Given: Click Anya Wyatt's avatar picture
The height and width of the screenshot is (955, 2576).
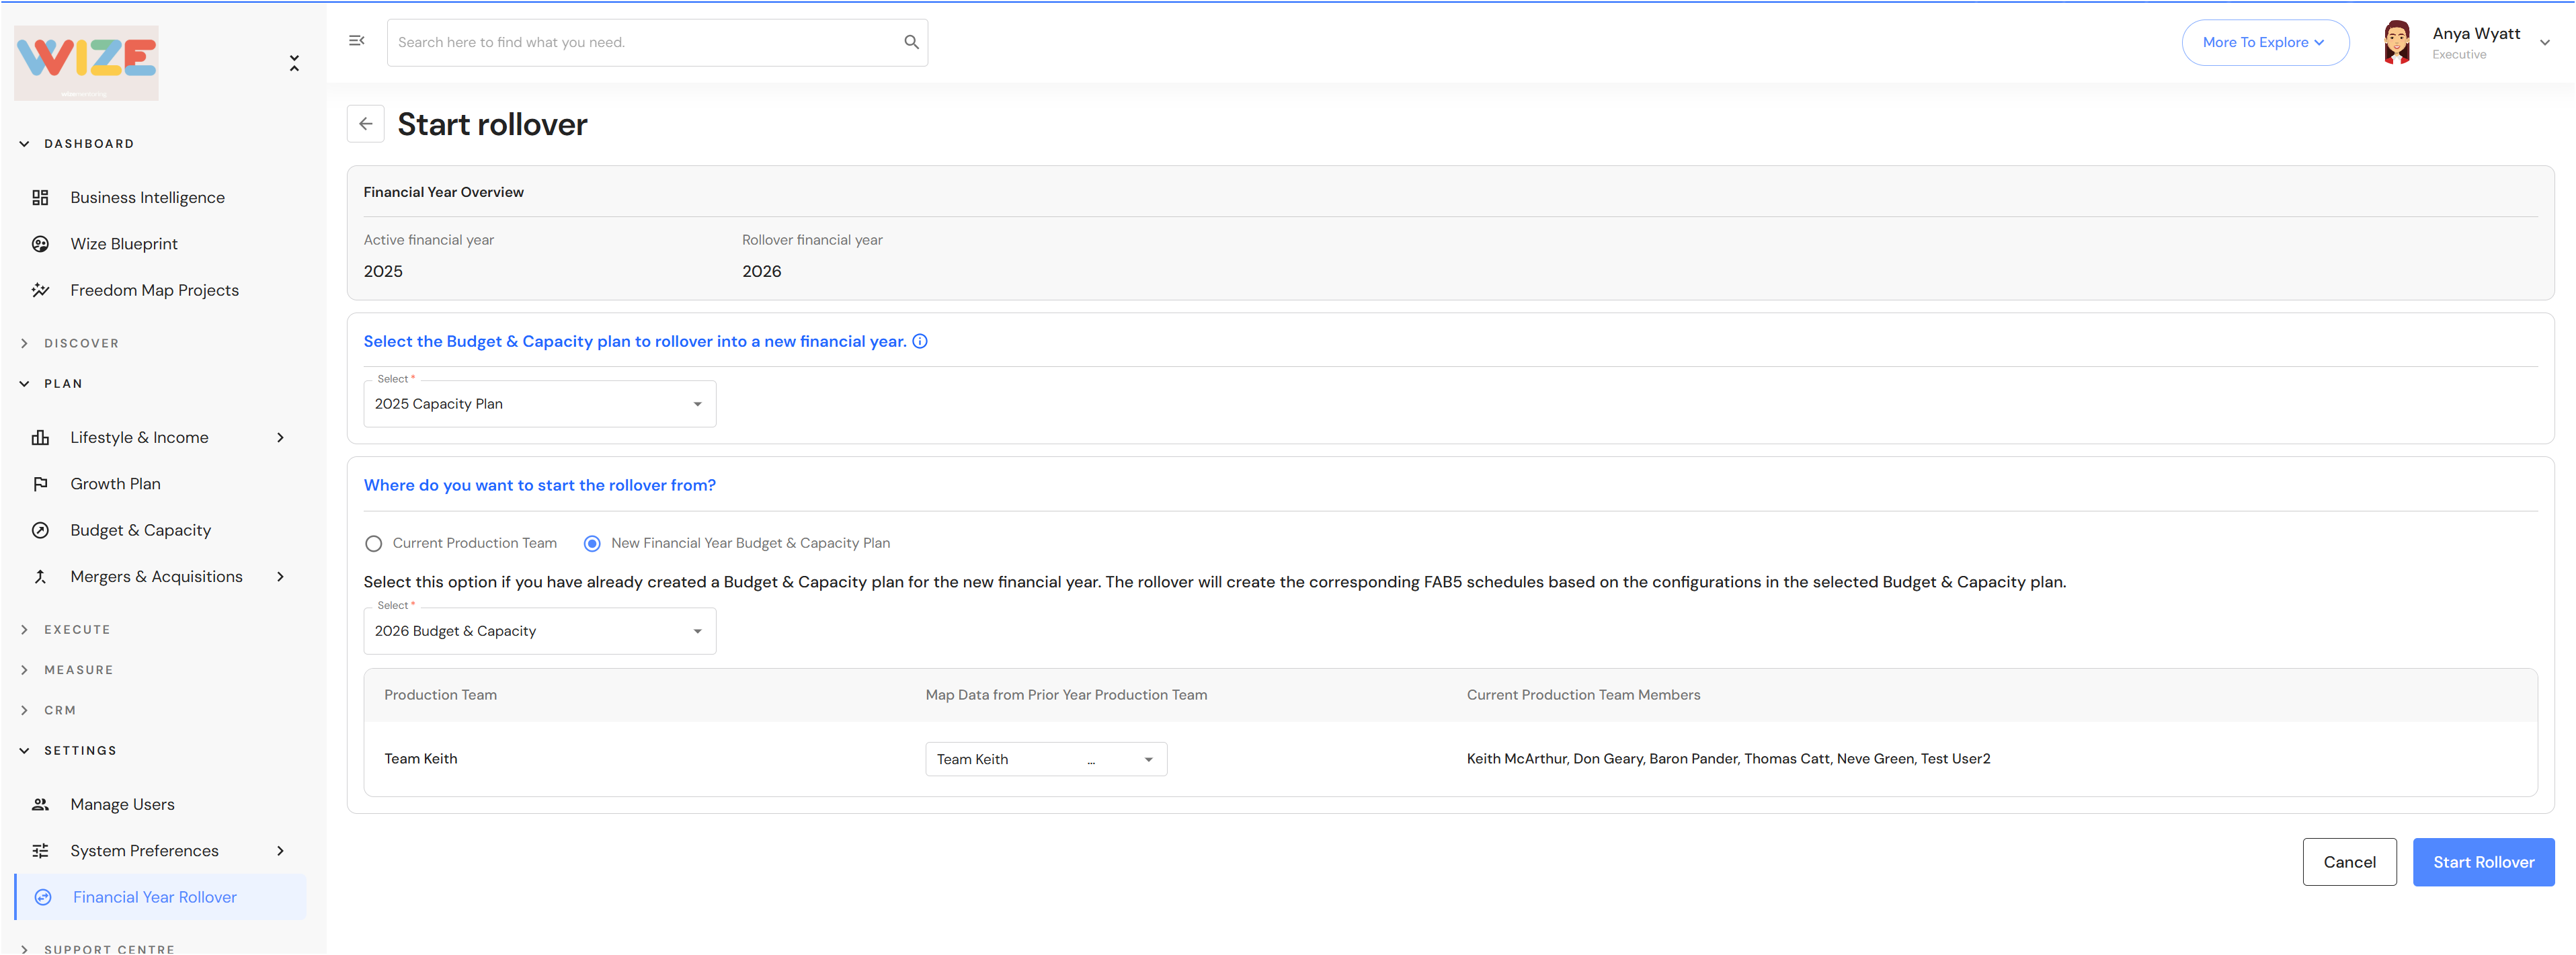Looking at the screenshot, I should point(2396,43).
